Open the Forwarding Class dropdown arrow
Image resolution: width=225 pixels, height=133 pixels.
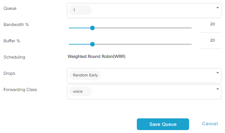tap(217, 89)
